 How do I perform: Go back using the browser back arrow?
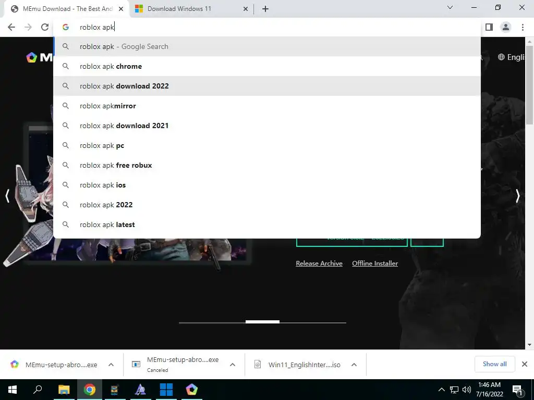[x=11, y=27]
